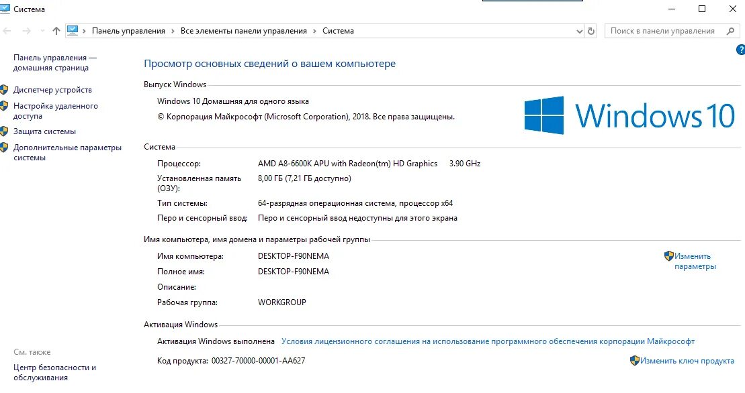Open recent locations dropdown arrow
745x393 pixels.
click(x=42, y=31)
